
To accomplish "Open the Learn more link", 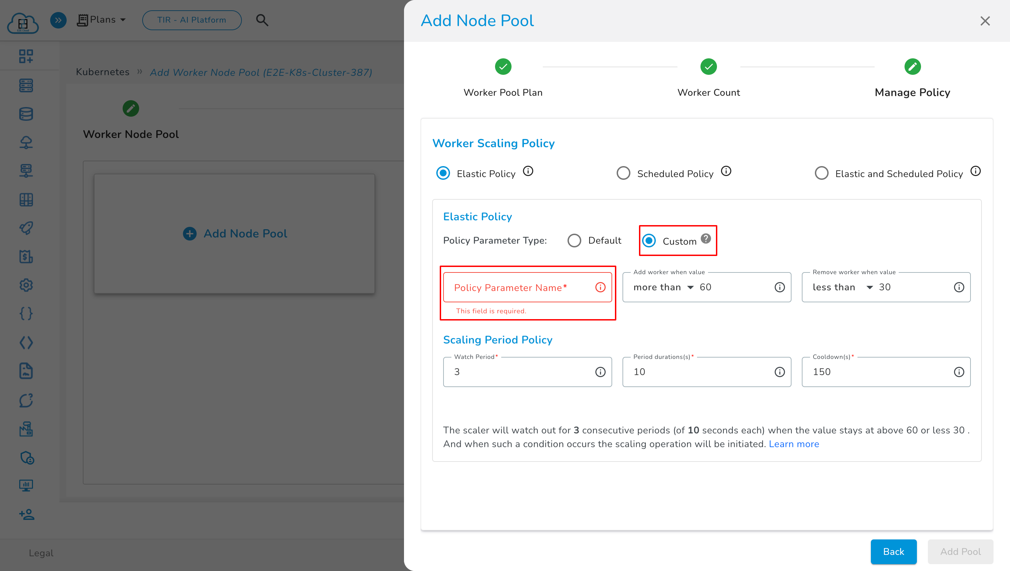I will coord(794,444).
